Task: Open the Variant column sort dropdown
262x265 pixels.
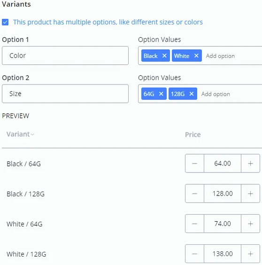Action: click(x=20, y=134)
